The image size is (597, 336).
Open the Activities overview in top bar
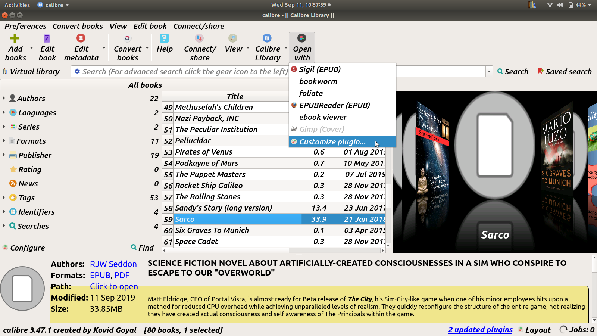click(x=17, y=5)
